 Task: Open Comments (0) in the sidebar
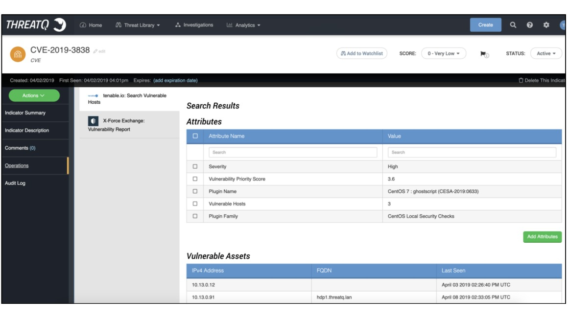click(x=35, y=148)
